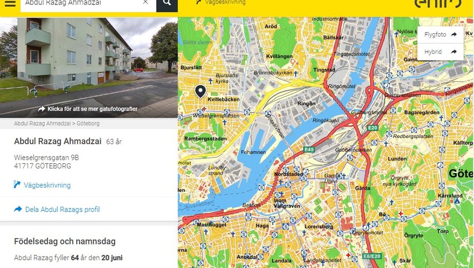Clear the search field with the X icon

pyautogui.click(x=145, y=2)
